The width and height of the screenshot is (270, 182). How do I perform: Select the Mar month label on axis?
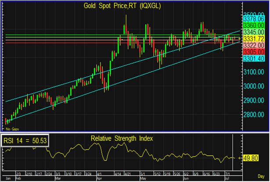click(x=58, y=179)
